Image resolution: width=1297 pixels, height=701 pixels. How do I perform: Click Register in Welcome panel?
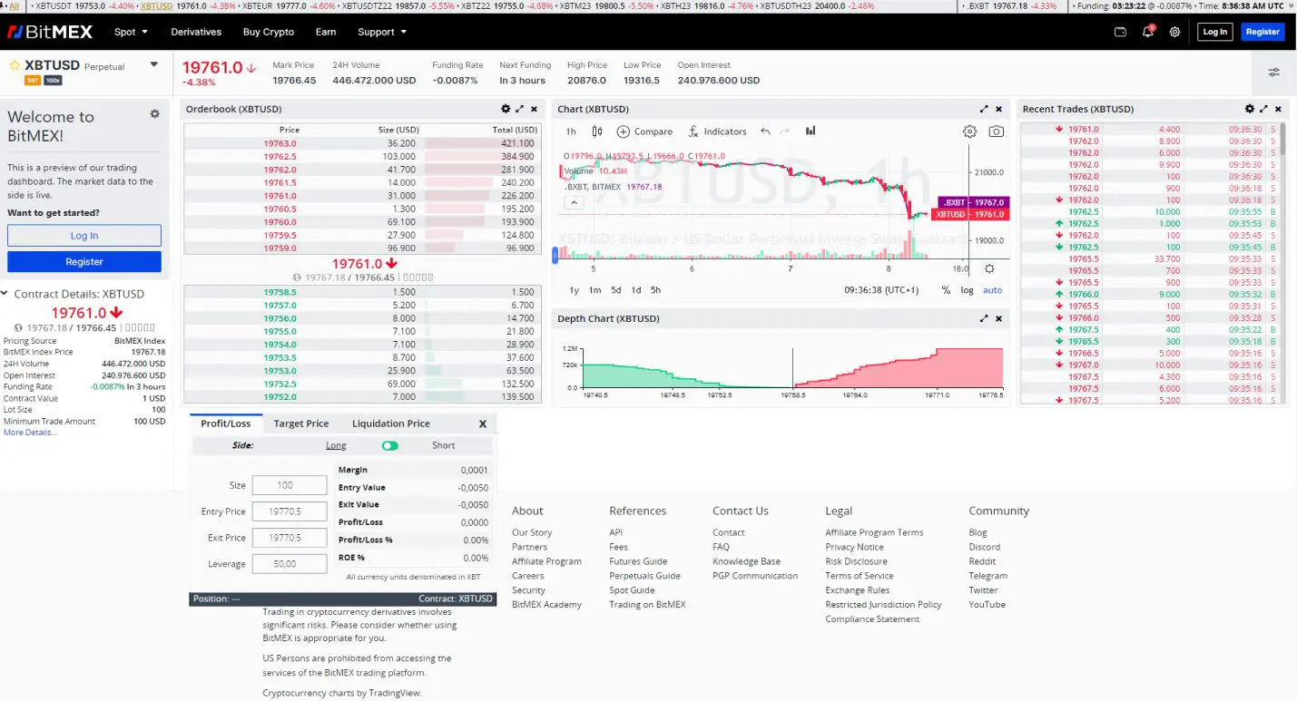84,262
